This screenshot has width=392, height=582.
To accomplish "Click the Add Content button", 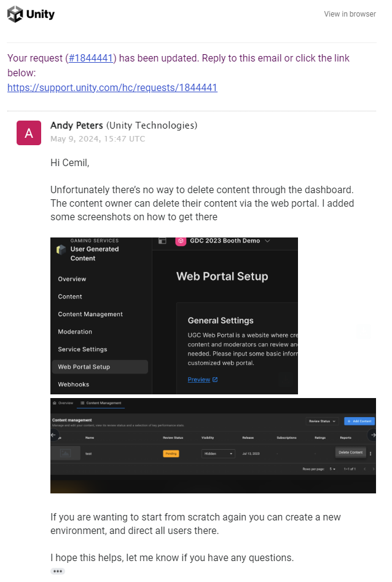I will pyautogui.click(x=359, y=421).
